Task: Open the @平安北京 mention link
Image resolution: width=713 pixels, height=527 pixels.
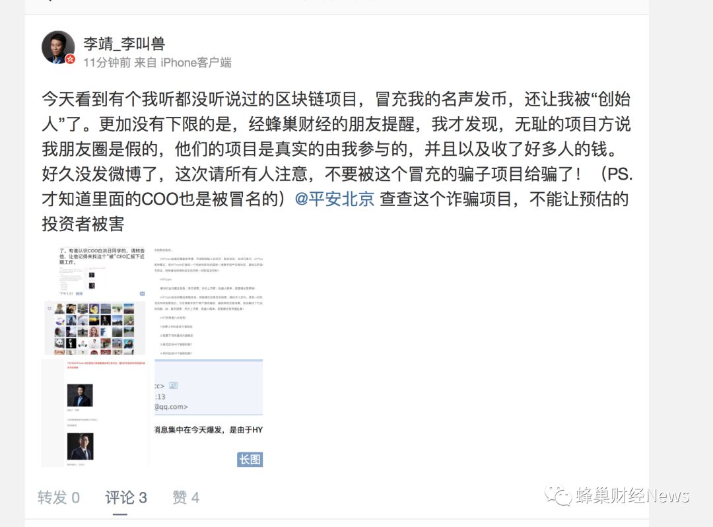Action: coord(334,199)
